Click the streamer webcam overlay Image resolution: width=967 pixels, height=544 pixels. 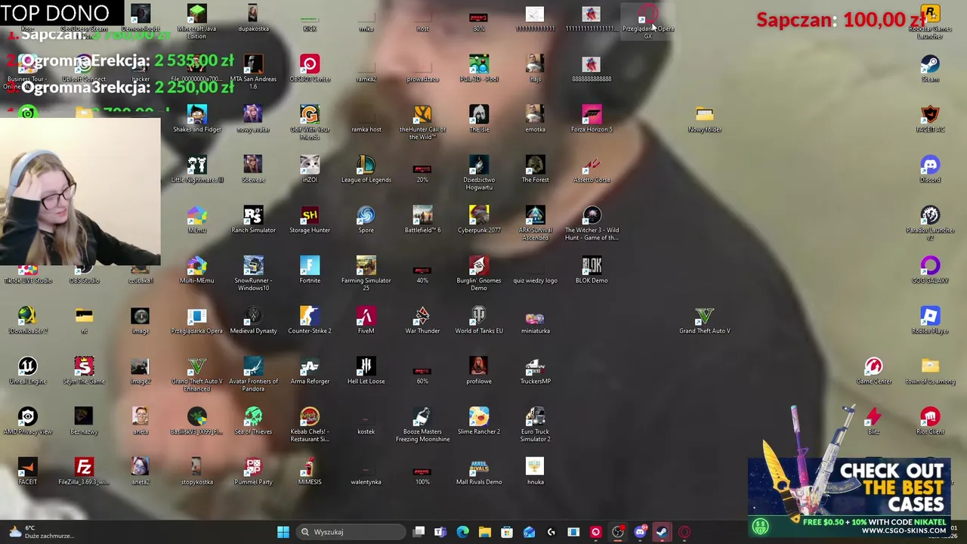80,191
